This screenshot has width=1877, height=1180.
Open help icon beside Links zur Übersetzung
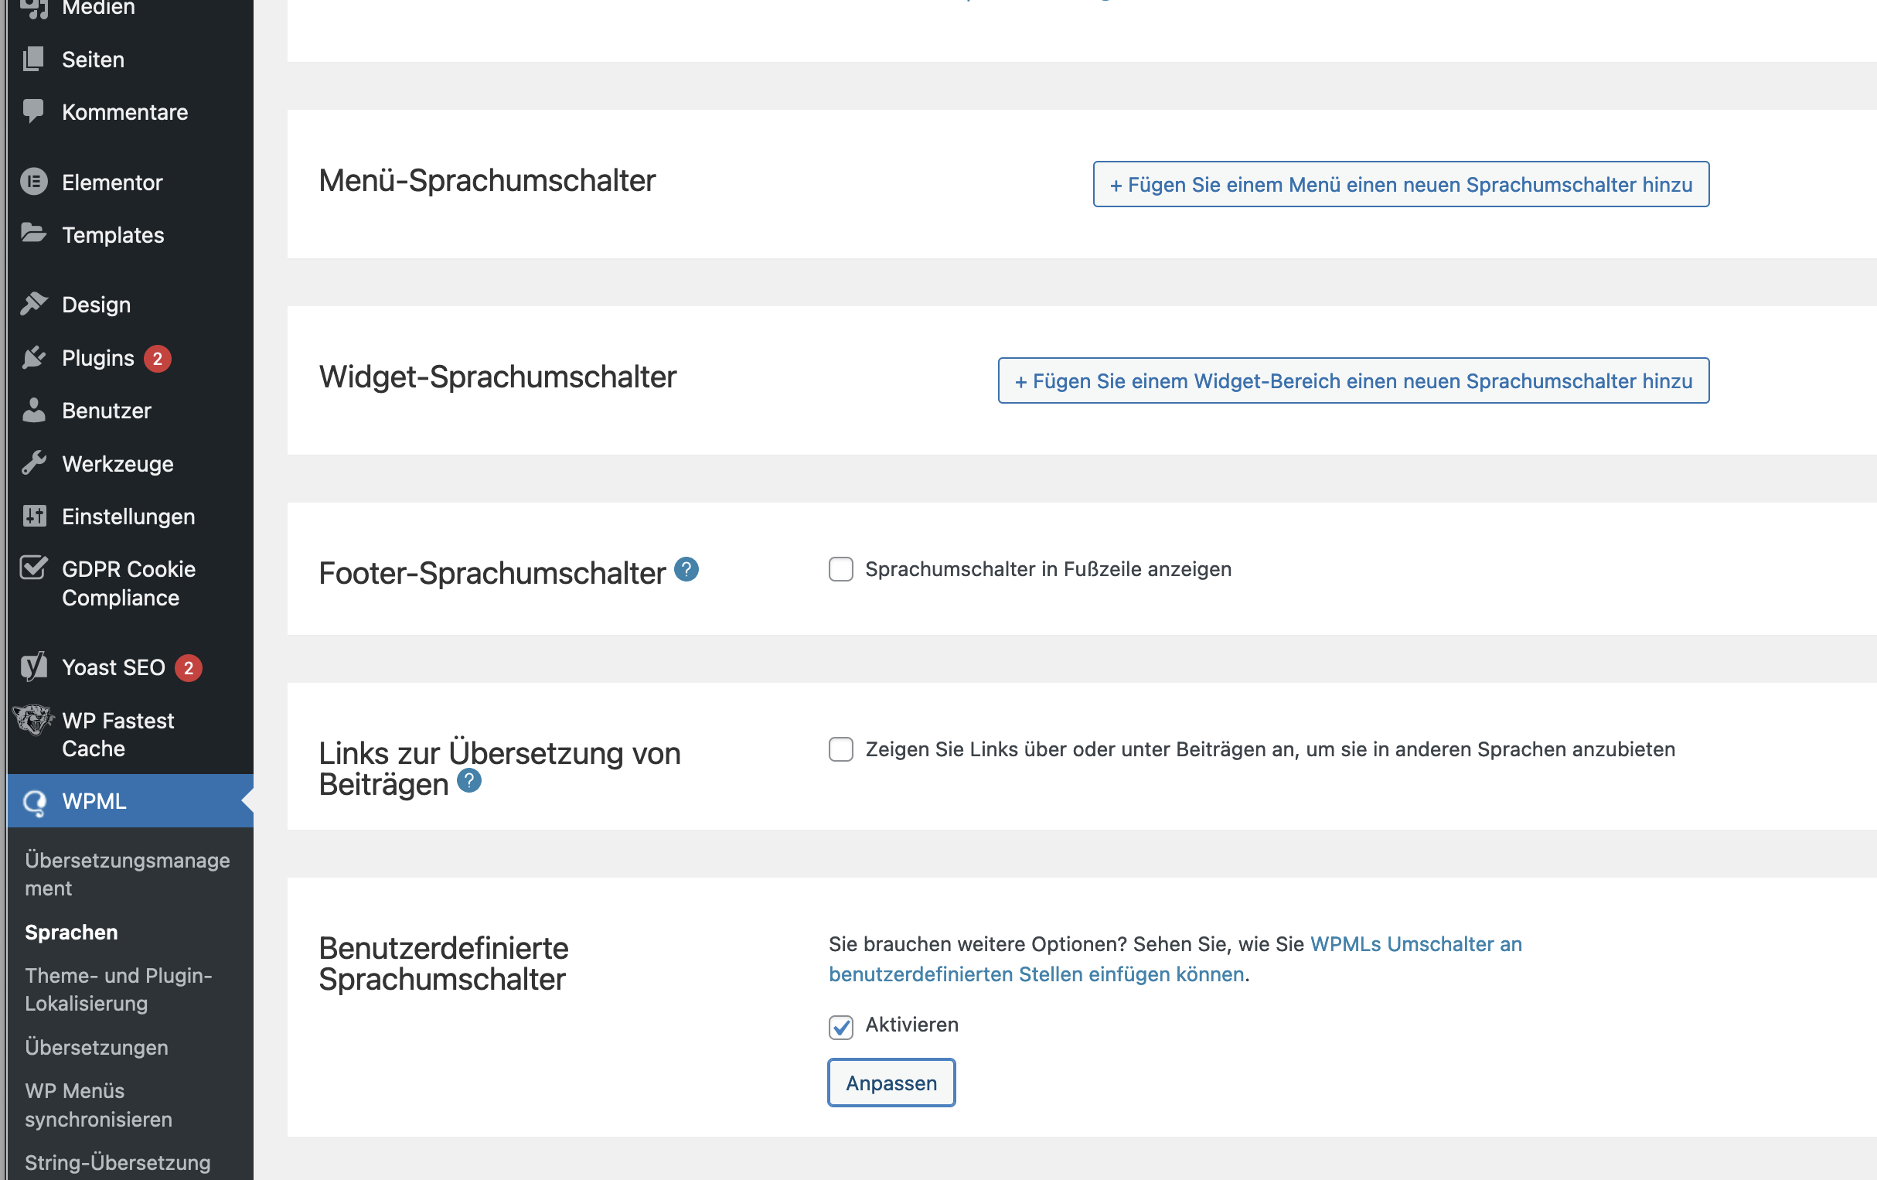pyautogui.click(x=468, y=781)
